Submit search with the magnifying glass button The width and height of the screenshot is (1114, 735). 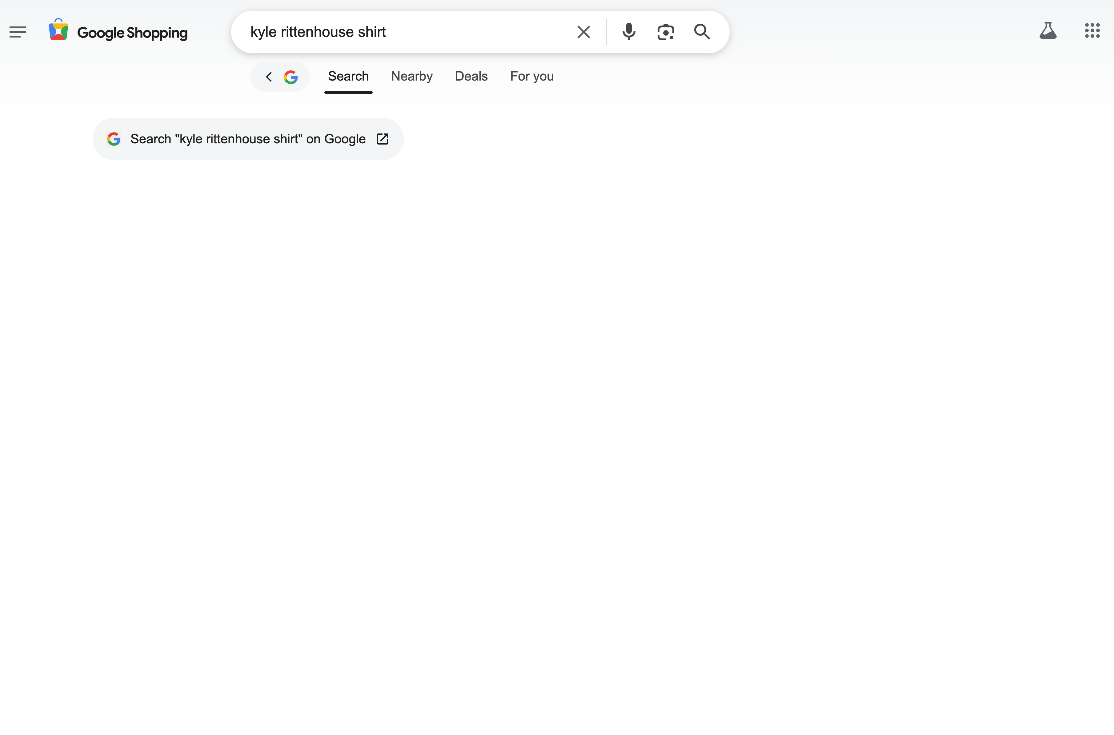click(702, 32)
